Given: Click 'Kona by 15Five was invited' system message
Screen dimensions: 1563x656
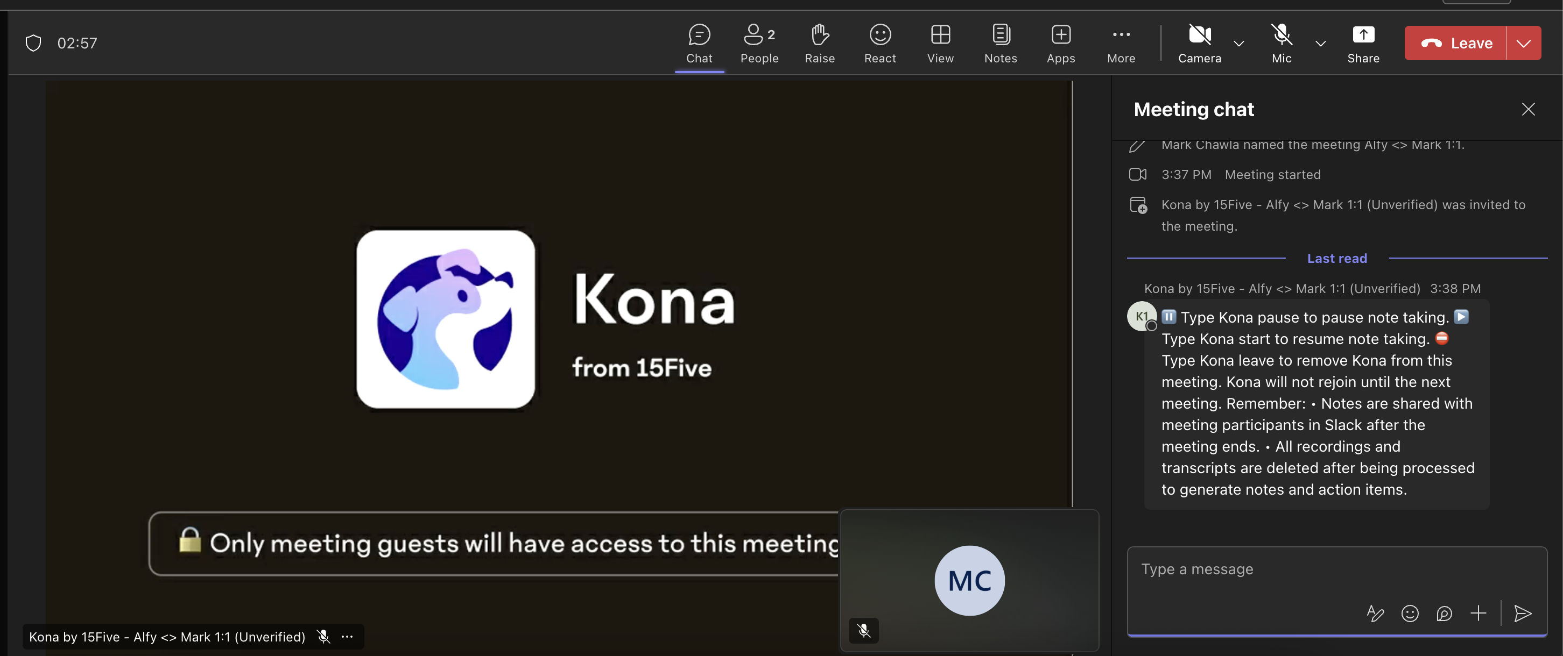Looking at the screenshot, I should pos(1343,215).
